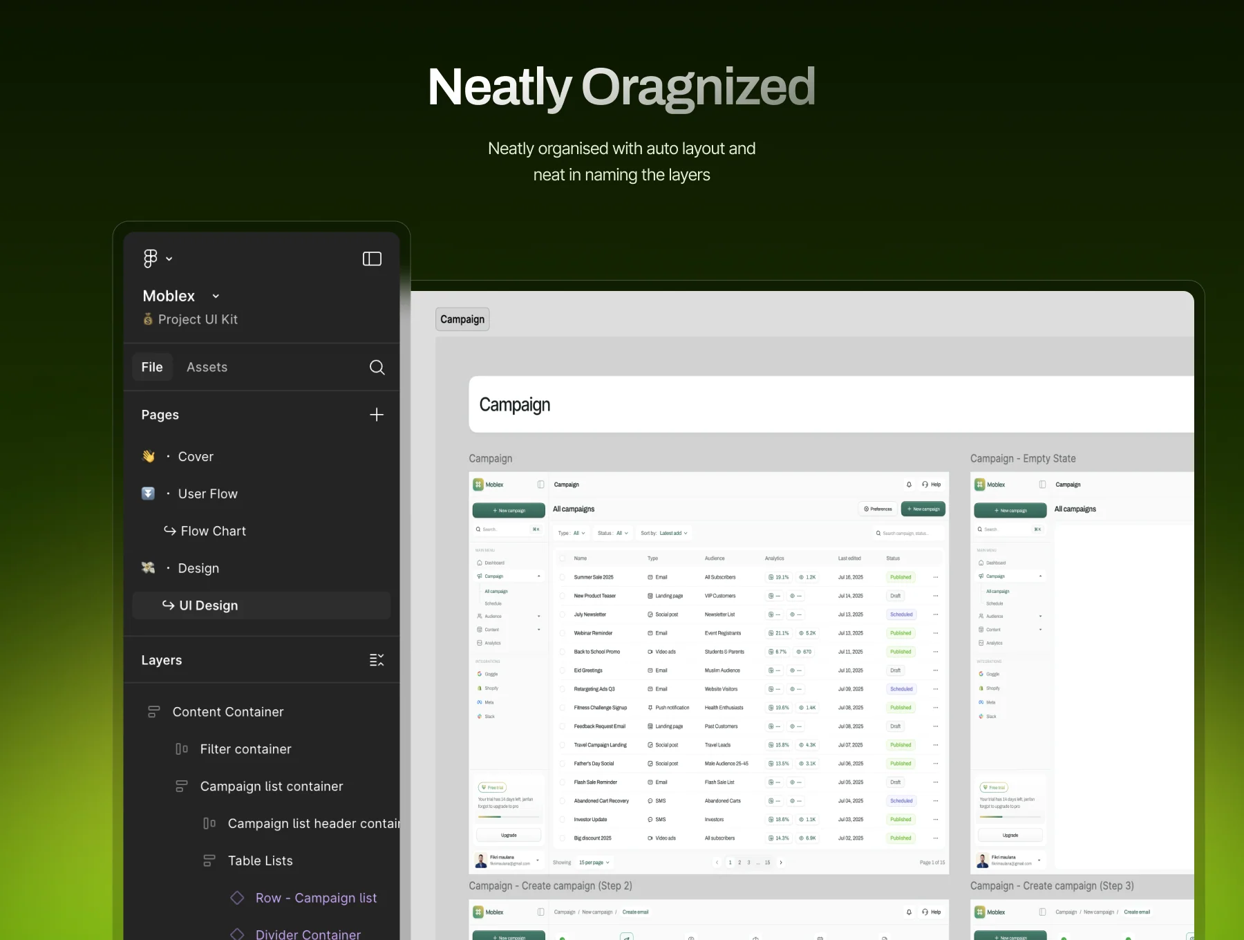Check the Summer Sale 2025 row checkbox
The width and height of the screenshot is (1244, 940).
[x=563, y=577]
